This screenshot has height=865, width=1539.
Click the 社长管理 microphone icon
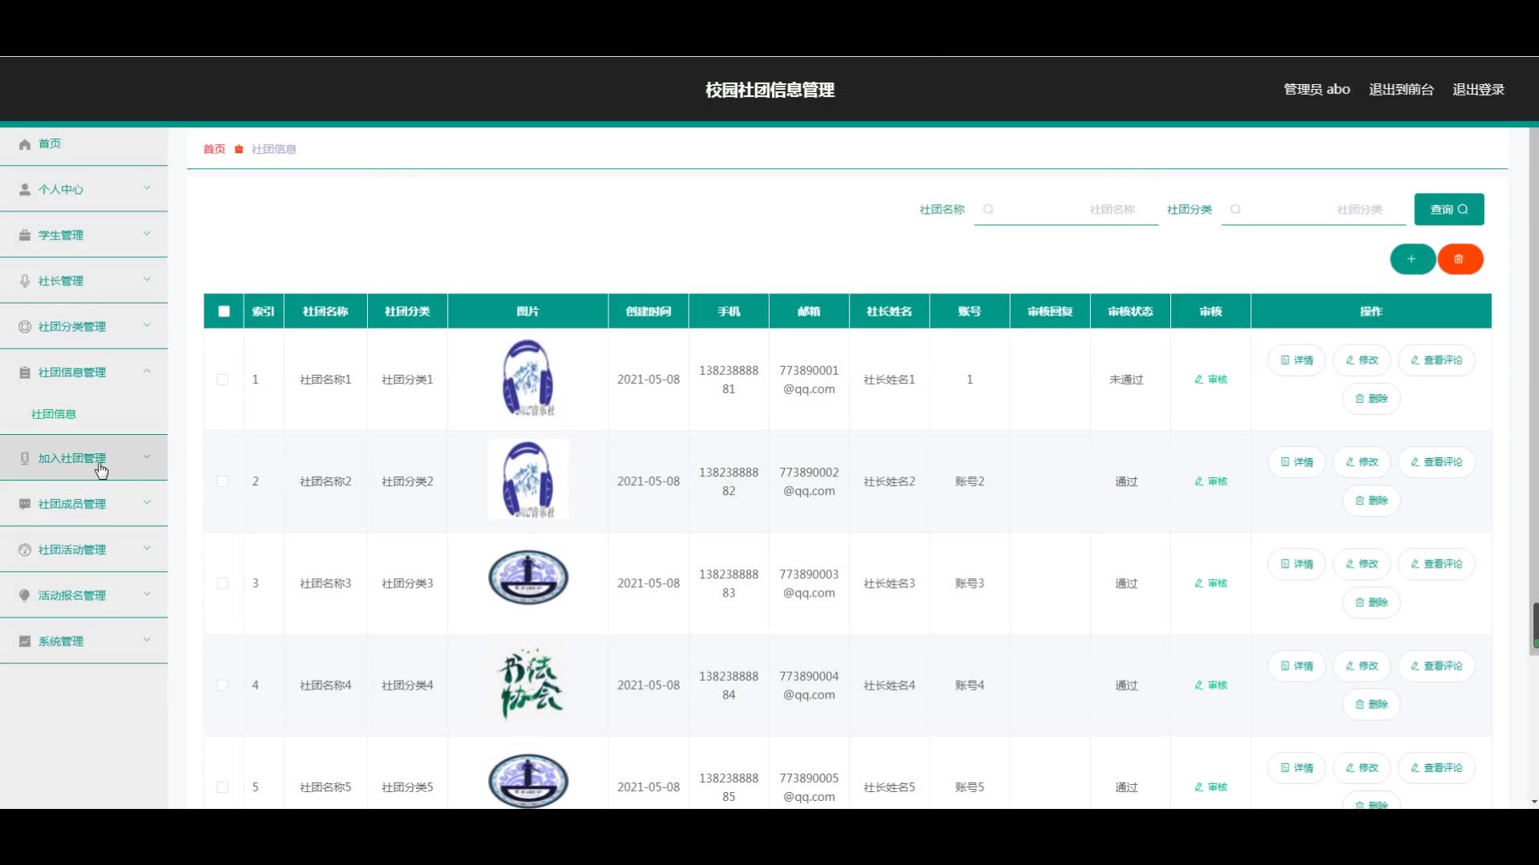(x=25, y=281)
